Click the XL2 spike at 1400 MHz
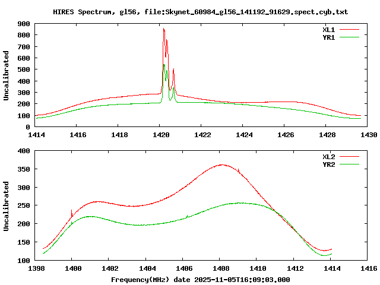380x285 pixels. tap(71, 213)
